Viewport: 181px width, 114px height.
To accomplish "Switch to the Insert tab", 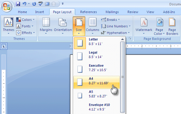I will click(x=40, y=12).
